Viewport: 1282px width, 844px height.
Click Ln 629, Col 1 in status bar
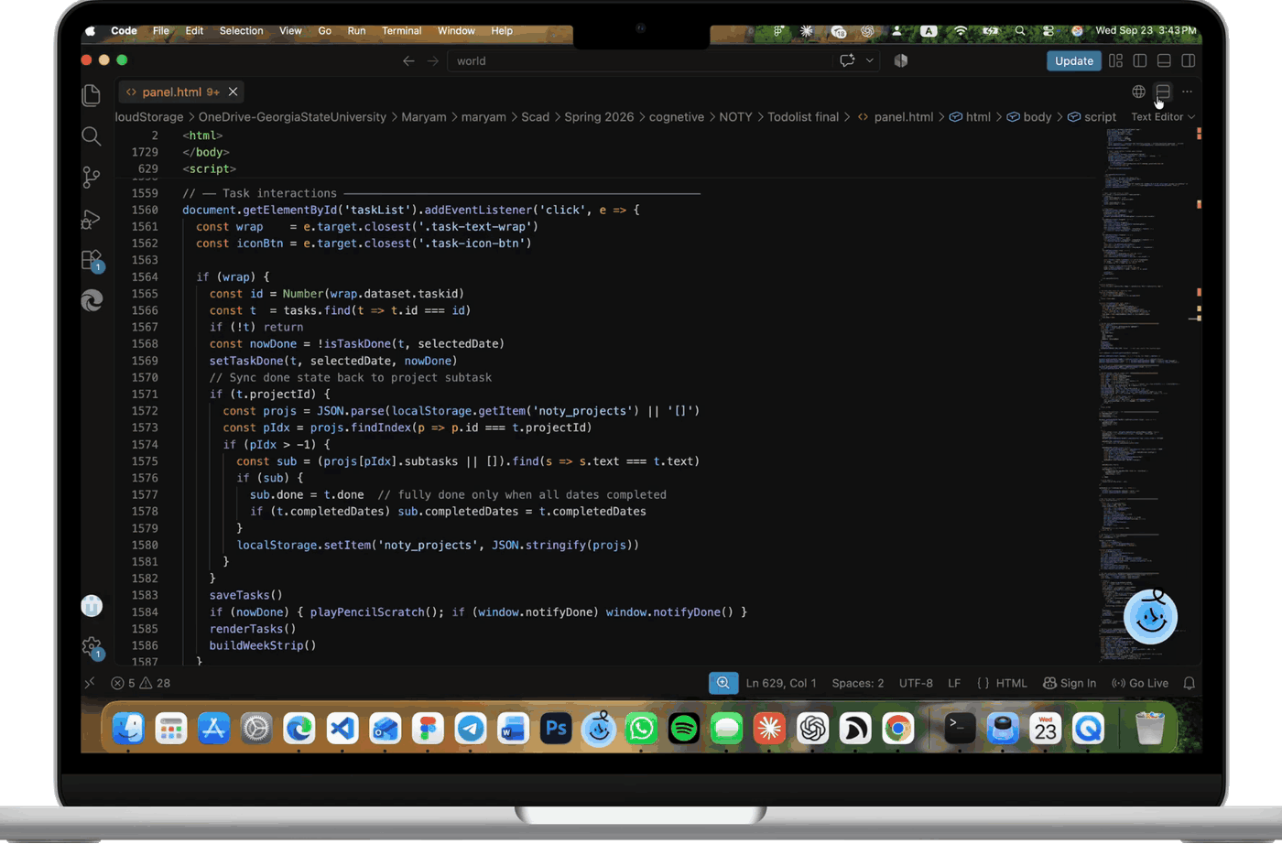pos(781,683)
